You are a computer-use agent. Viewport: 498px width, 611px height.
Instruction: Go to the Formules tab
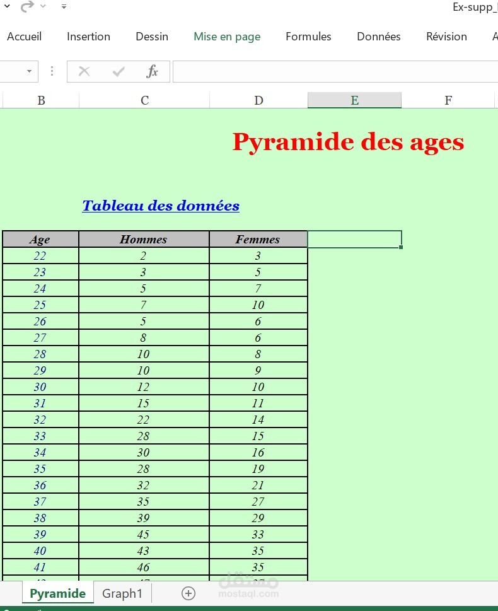[x=308, y=37]
